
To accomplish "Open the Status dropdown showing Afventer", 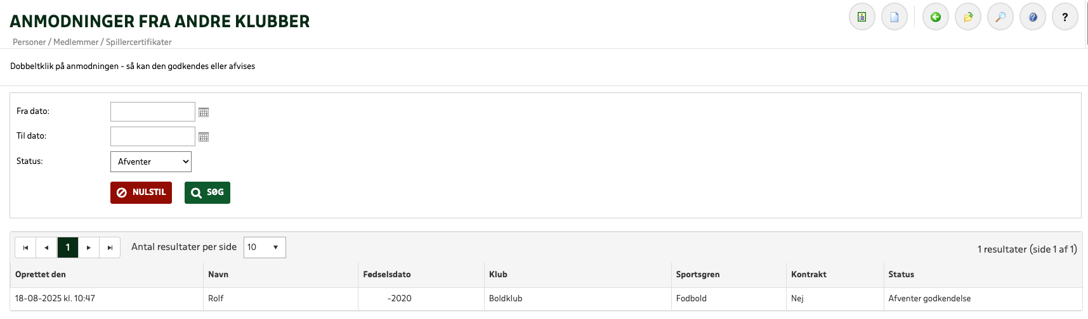I will point(151,161).
